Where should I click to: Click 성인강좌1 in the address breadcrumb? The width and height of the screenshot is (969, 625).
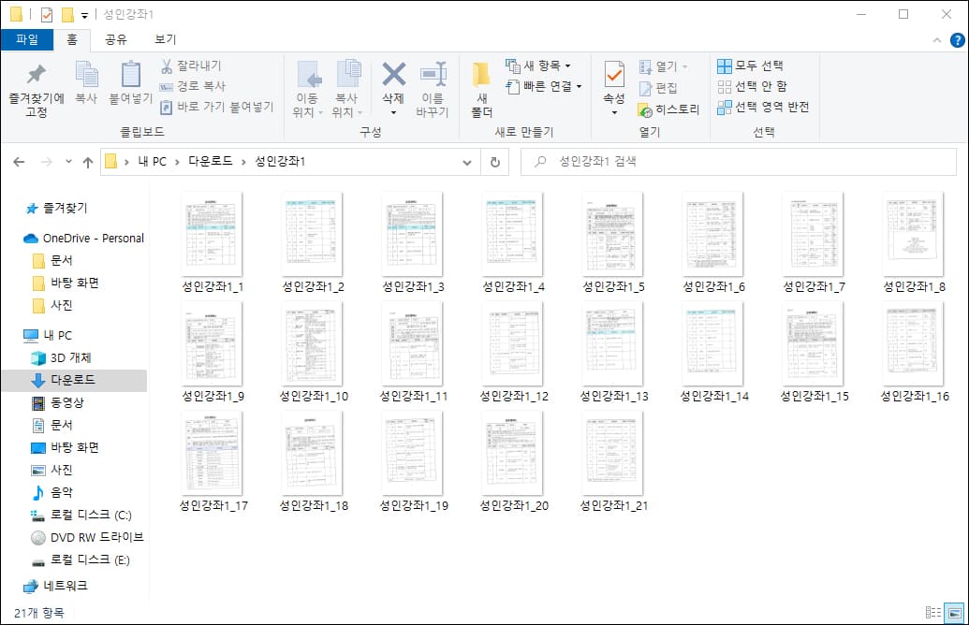pyautogui.click(x=280, y=162)
